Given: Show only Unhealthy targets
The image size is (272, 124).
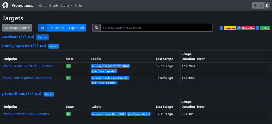Looking at the screenshot, I should tap(57, 28).
